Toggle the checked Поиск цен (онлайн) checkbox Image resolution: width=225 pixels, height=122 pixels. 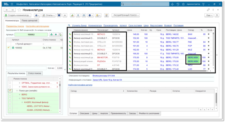(x=10, y=91)
